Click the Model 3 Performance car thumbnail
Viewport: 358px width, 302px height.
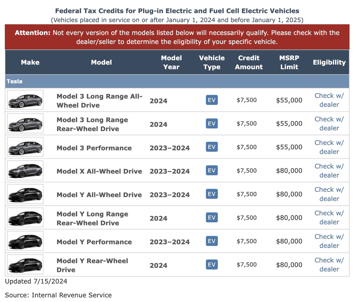[25, 147]
